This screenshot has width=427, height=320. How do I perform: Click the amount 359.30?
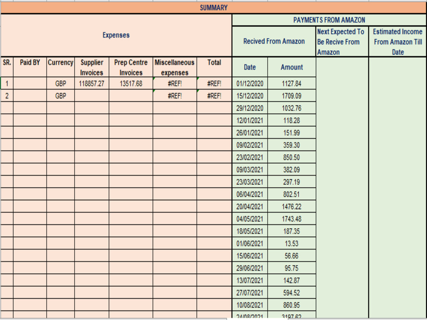[292, 145]
